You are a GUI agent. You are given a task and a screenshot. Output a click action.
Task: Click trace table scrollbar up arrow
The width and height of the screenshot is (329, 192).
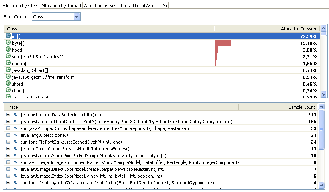coord(321,107)
